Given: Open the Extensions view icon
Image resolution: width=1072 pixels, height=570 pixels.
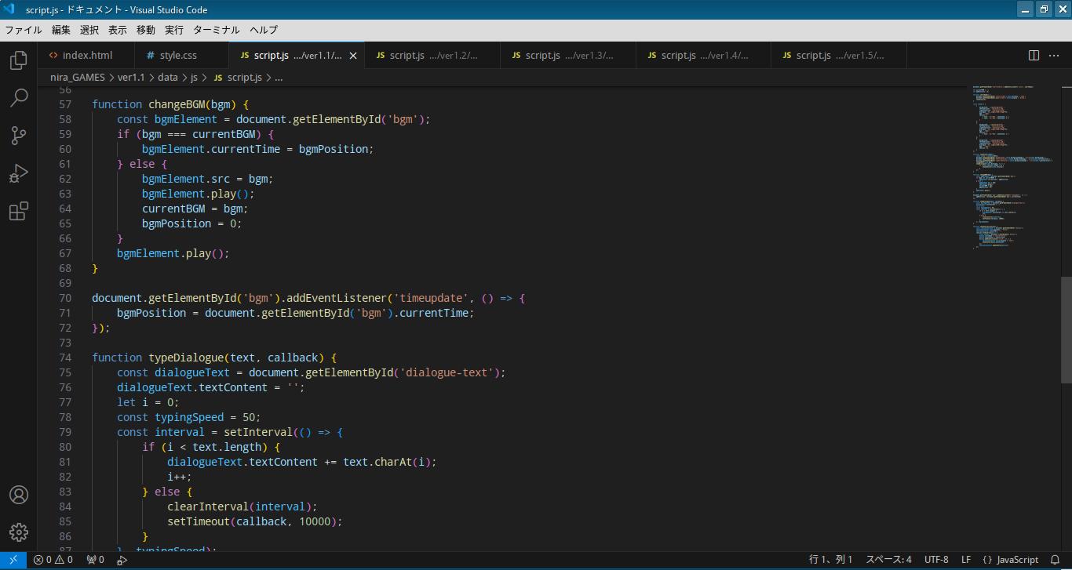Looking at the screenshot, I should [19, 211].
